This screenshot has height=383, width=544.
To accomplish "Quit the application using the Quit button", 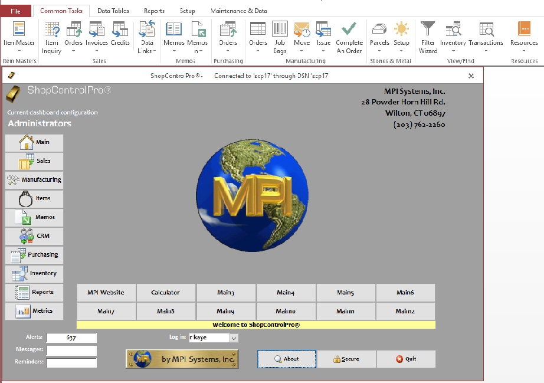I will pyautogui.click(x=406, y=359).
